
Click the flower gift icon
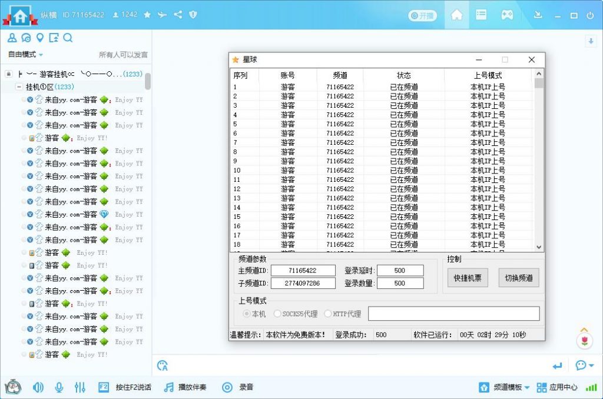(585, 340)
